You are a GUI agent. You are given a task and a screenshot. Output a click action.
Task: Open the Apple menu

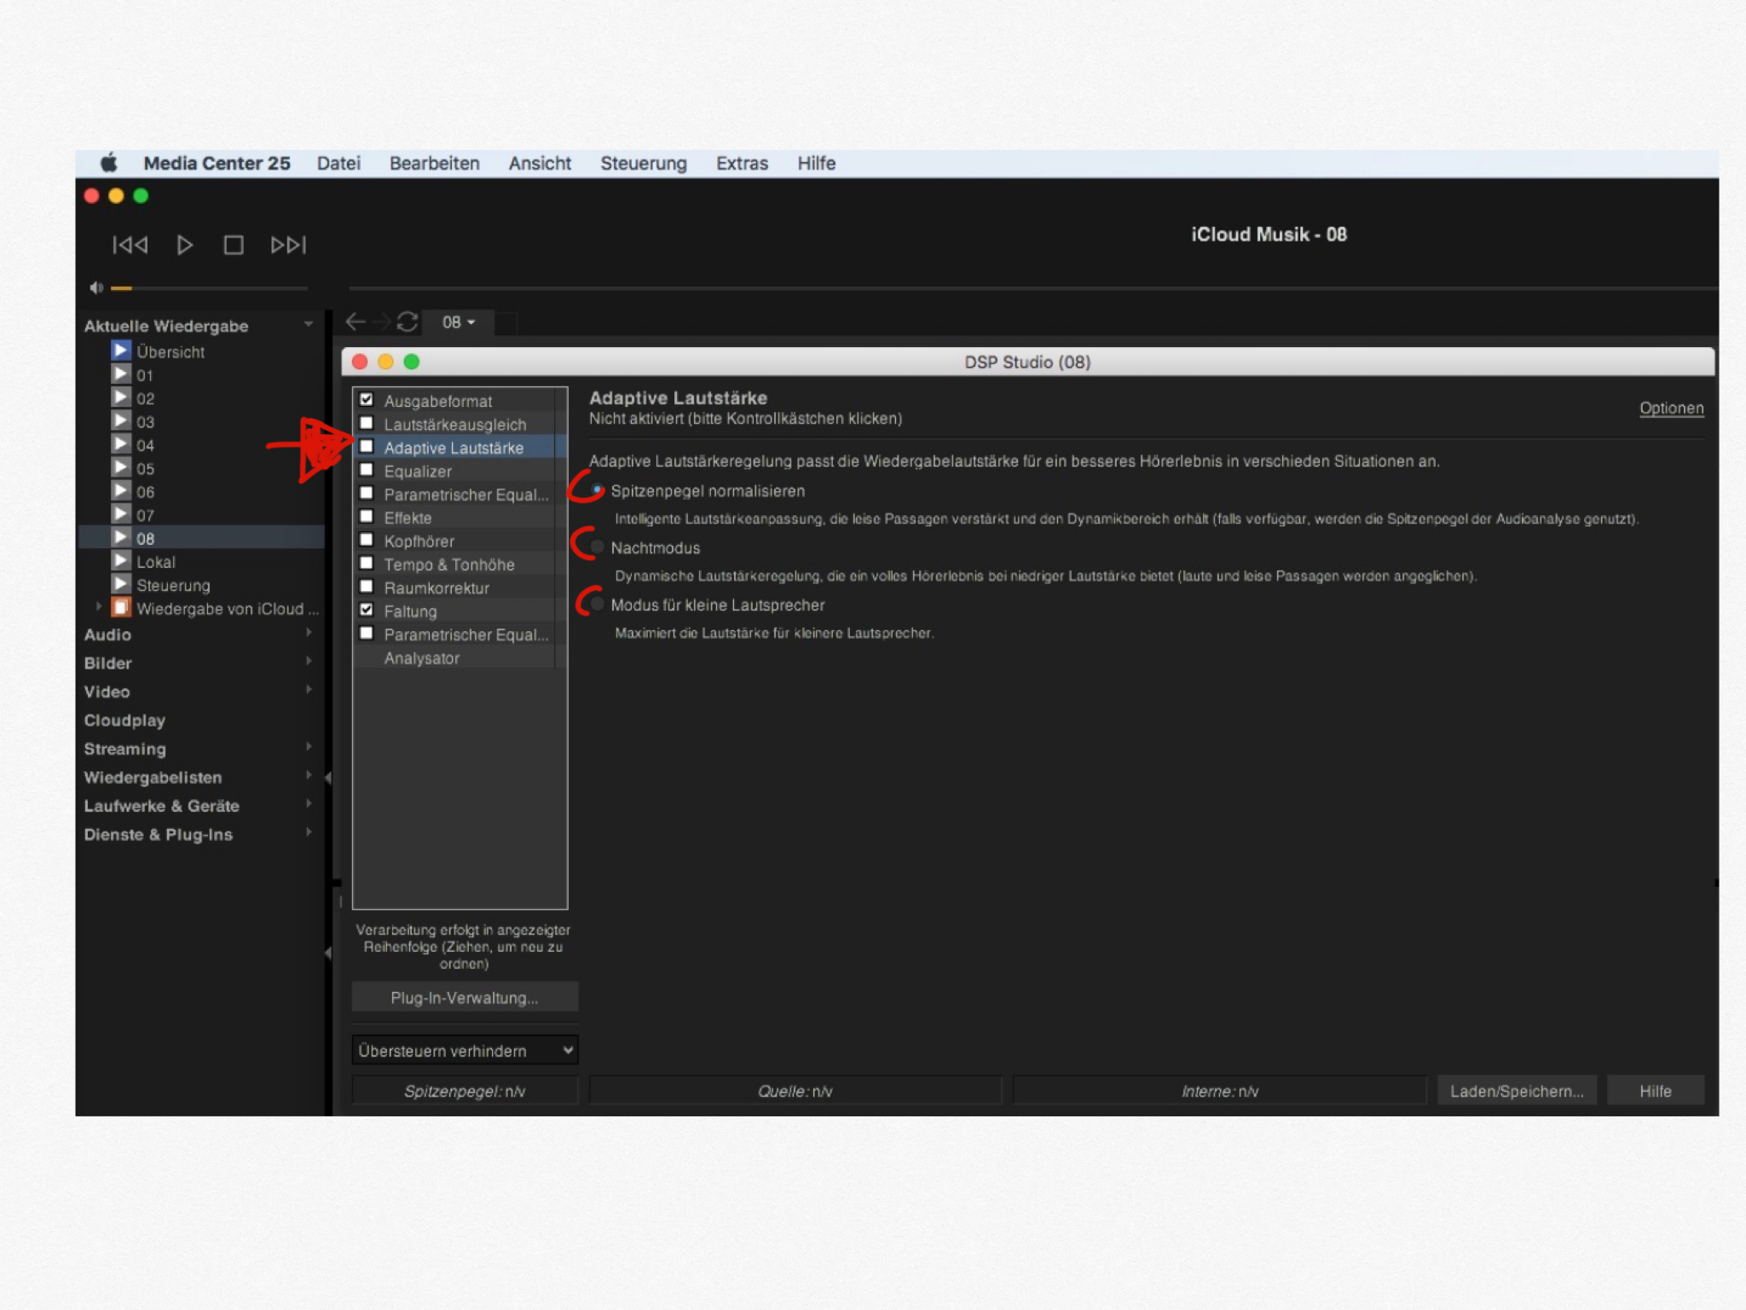click(108, 162)
